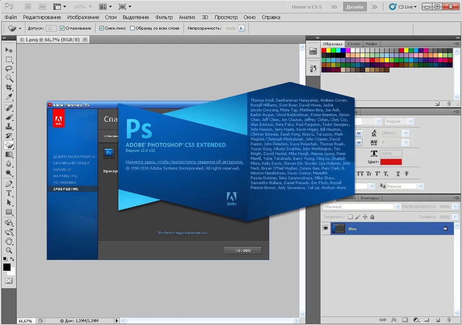
Task: Select the Rectangle shape tool
Action: (9, 212)
